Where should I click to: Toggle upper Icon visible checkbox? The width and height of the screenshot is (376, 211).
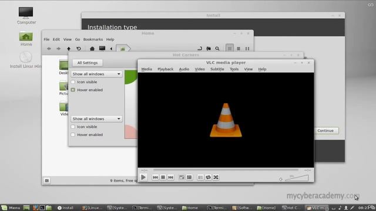tap(73, 82)
